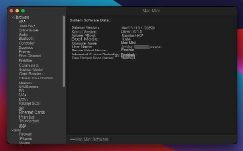
Task: Click the 2 Minutes startup time value
Action: 128,57
